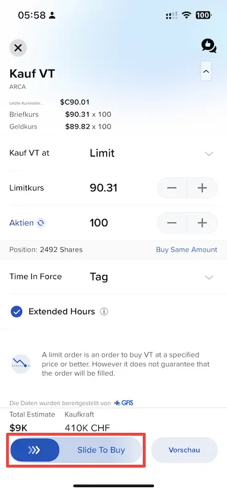Close the Kauf VT order ticket

point(18,48)
